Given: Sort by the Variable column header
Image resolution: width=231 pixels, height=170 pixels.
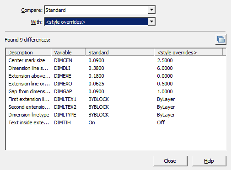Looking at the screenshot, I should coord(68,53).
